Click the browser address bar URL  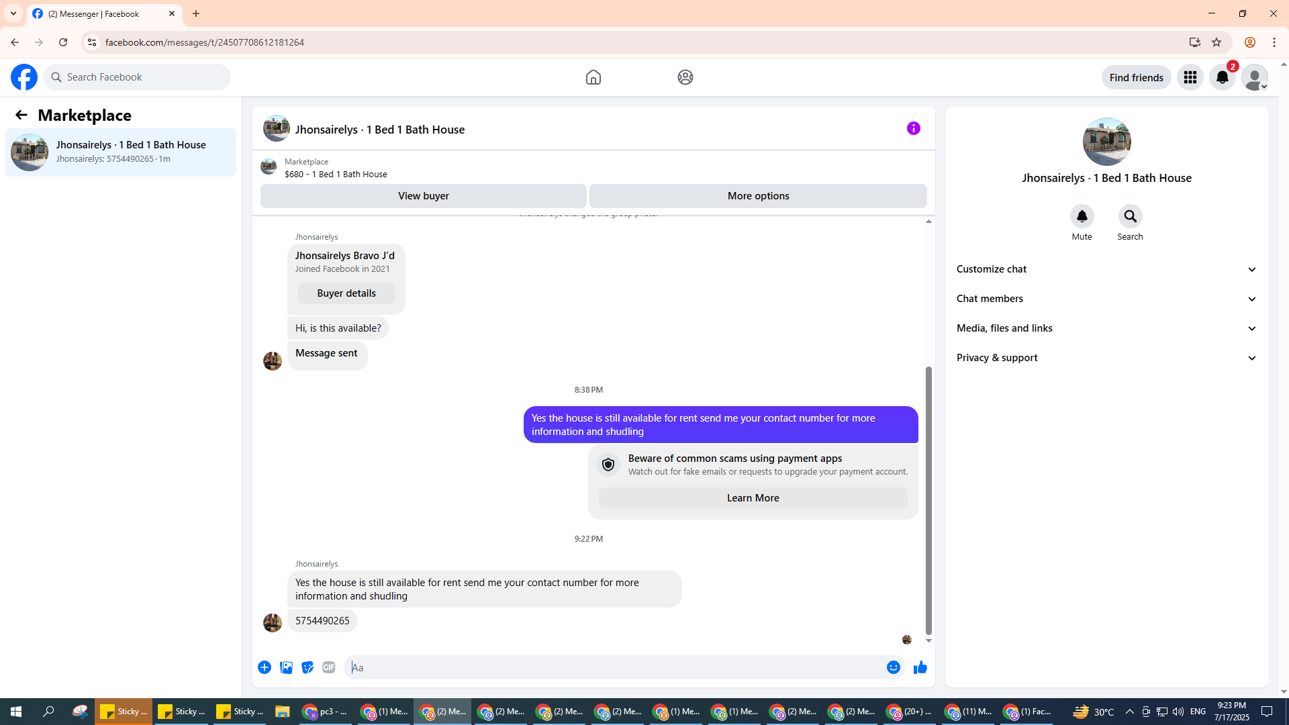(x=205, y=42)
